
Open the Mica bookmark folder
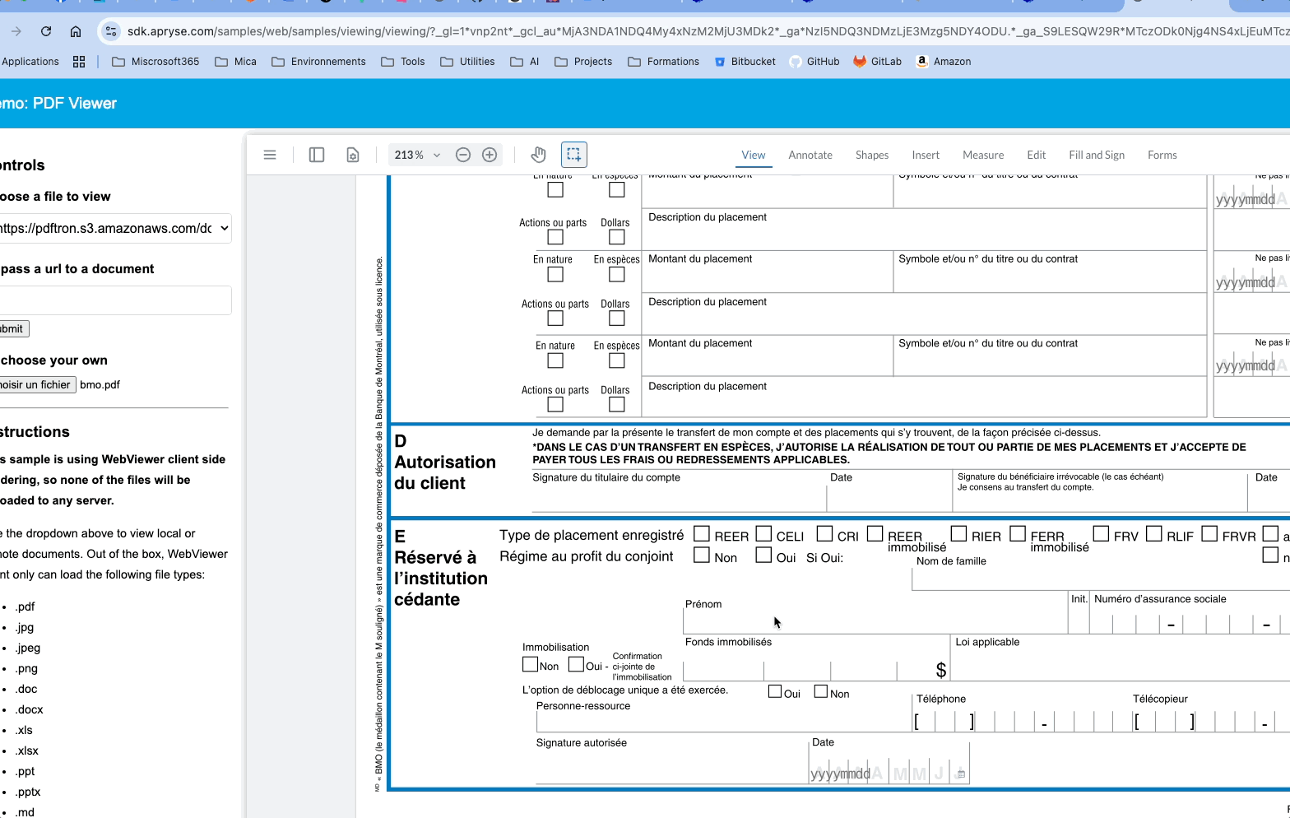coord(235,62)
